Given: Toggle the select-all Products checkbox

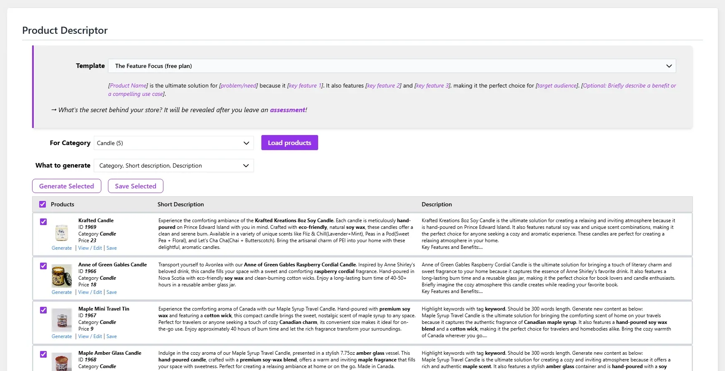Looking at the screenshot, I should 43,204.
